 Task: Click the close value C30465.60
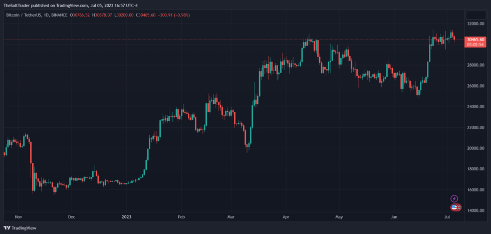[x=146, y=15]
